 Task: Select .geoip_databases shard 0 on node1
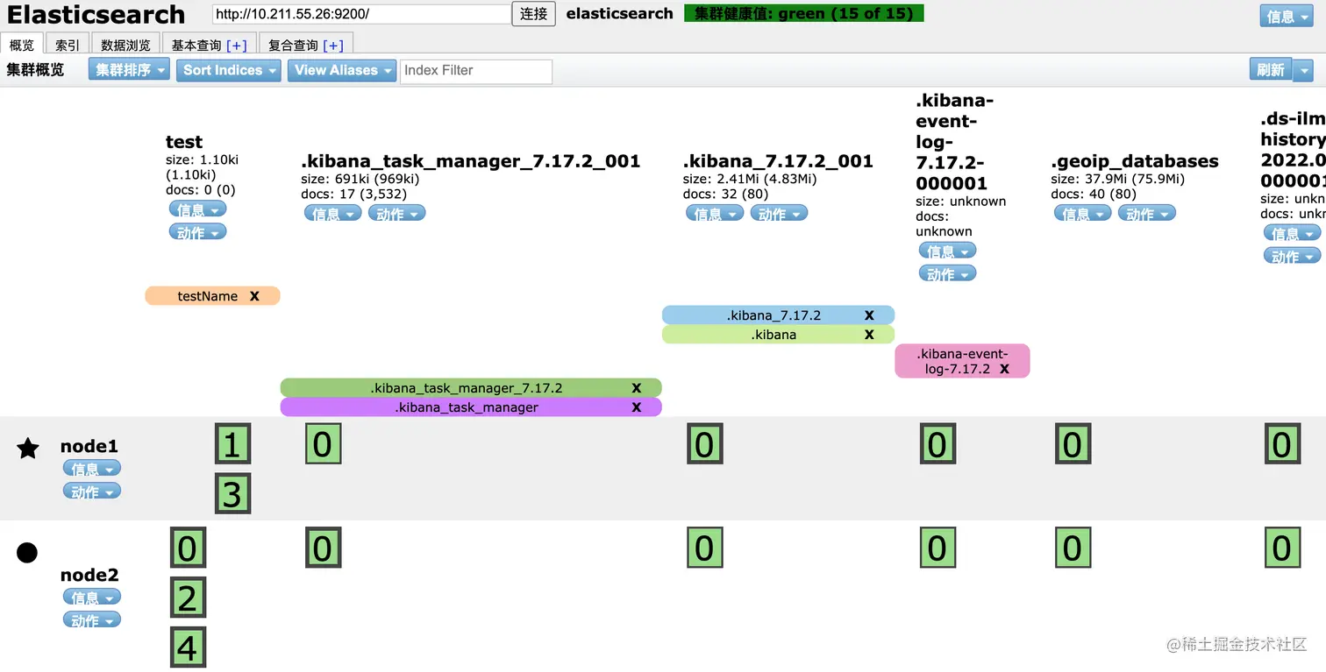click(x=1073, y=444)
